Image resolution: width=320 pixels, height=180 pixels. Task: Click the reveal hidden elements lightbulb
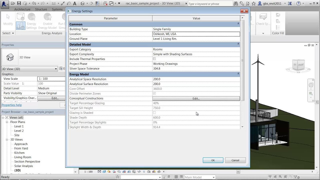tap(144, 172)
